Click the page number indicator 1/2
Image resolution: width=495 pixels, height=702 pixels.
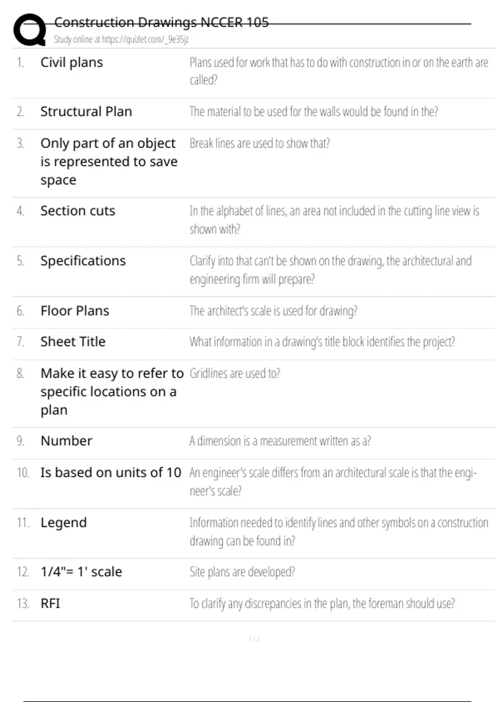tap(254, 639)
